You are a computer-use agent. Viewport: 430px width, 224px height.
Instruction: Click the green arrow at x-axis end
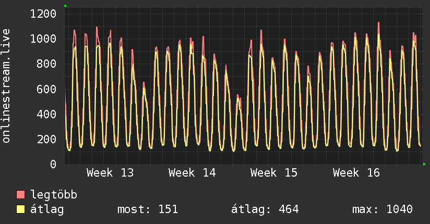point(424,164)
